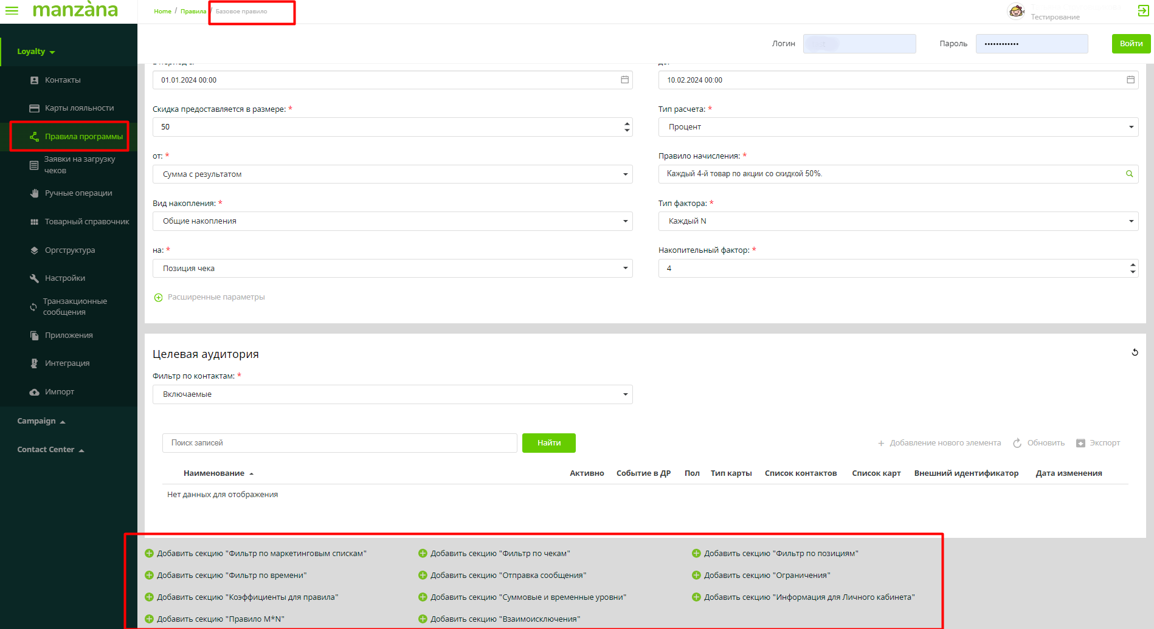Click plus icon for "Фильтр по чекам" section
Viewport: 1154px width, 629px height.
[x=423, y=554]
